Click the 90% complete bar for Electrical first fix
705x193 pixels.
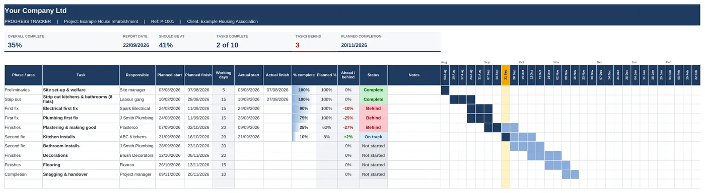tap(304, 109)
